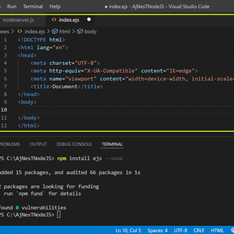Click the code icon on index.ejs tab

53,20
